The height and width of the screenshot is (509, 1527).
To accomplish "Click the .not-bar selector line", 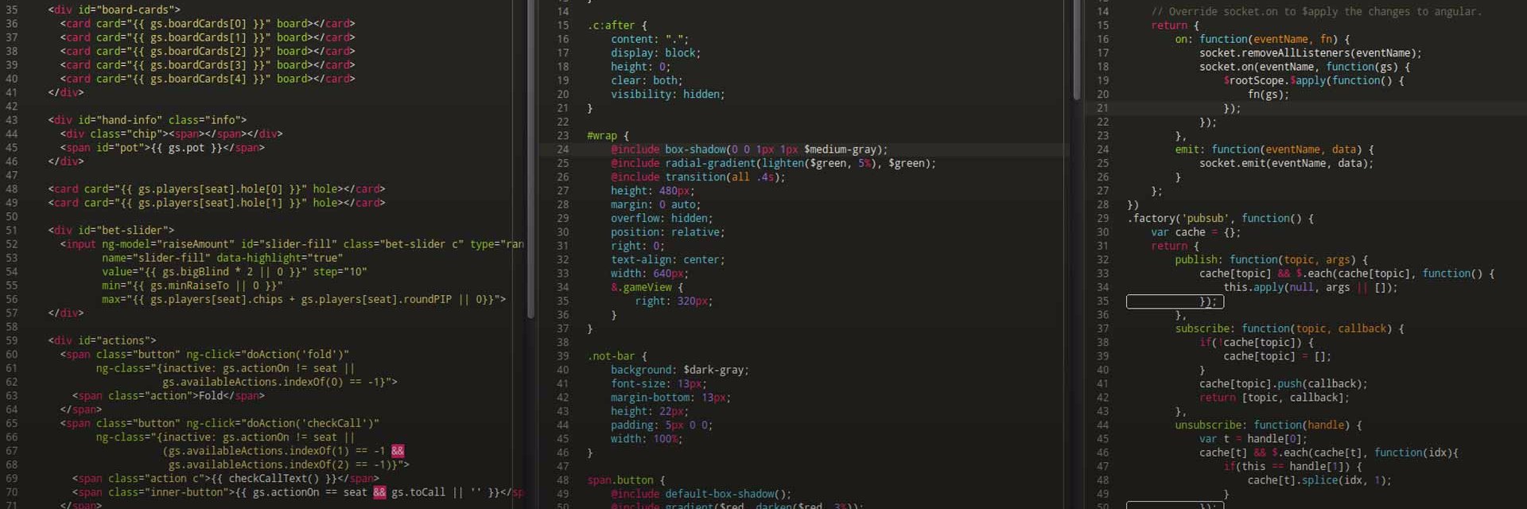I will click(x=617, y=356).
